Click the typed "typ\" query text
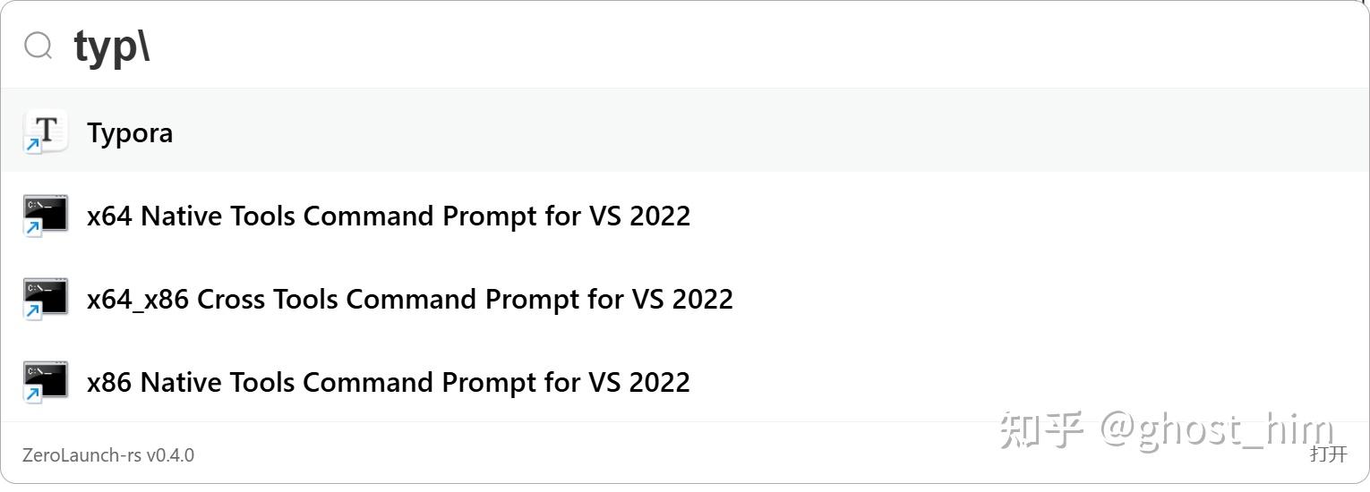 tap(112, 47)
